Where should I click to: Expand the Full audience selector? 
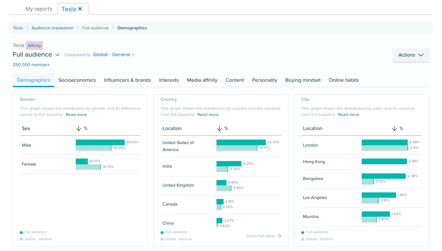click(x=57, y=54)
